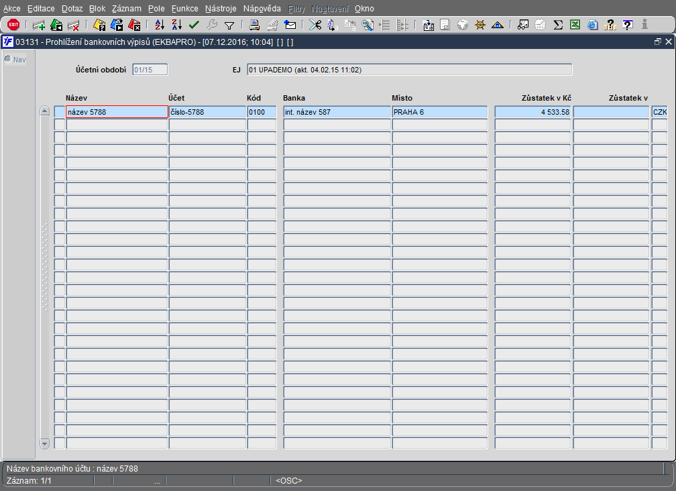Click the insert new record icon

click(x=39, y=25)
